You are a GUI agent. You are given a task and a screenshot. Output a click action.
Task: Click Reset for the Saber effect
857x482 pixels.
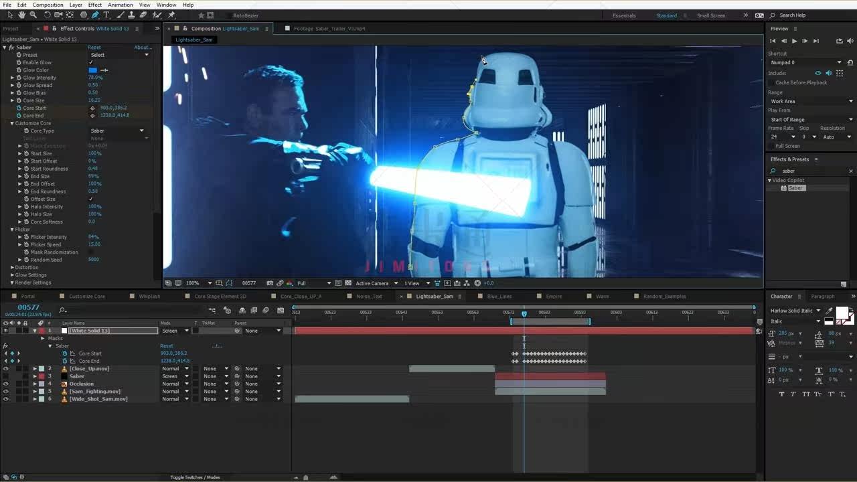94,48
